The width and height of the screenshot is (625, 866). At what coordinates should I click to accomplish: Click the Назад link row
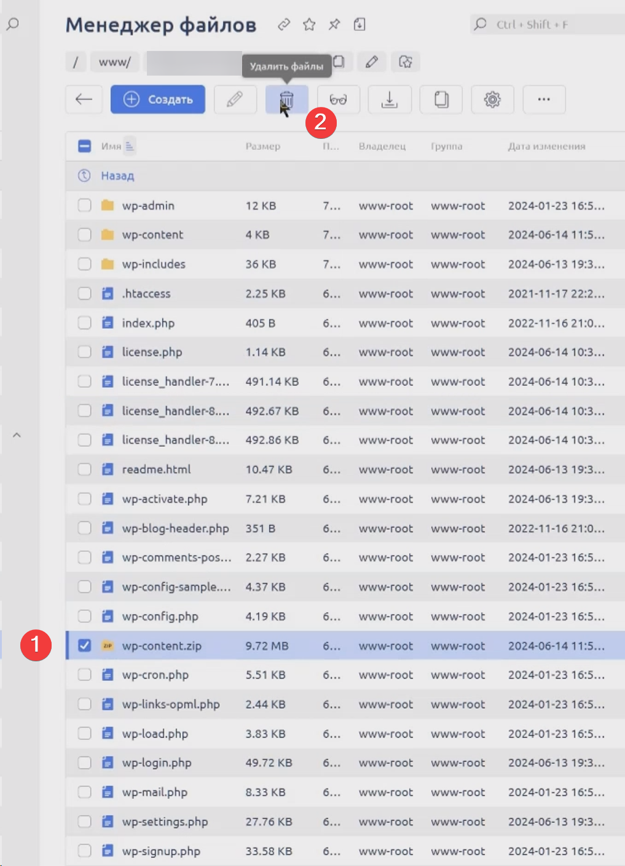click(117, 176)
